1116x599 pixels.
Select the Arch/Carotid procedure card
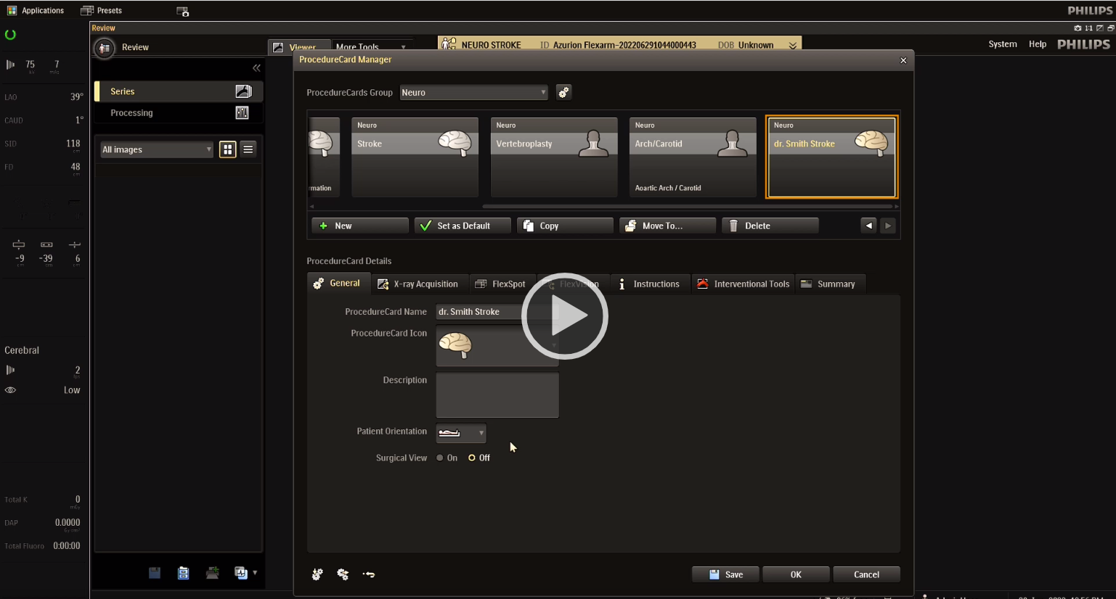pyautogui.click(x=693, y=157)
